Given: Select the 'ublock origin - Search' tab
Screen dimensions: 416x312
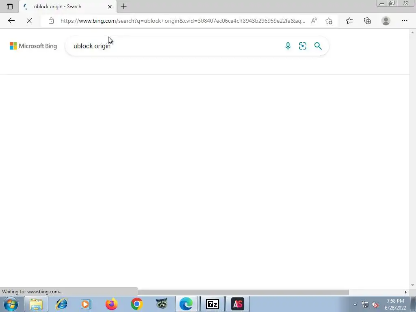Looking at the screenshot, I should pyautogui.click(x=68, y=6).
